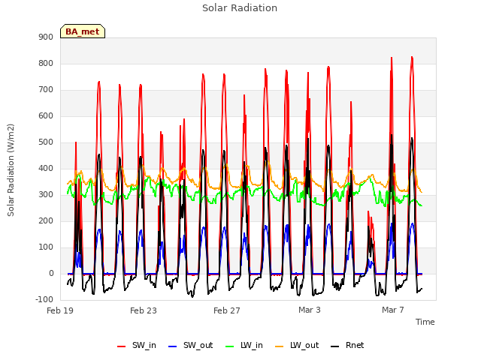The width and height of the screenshot is (481, 360).
Task: Click the Feb 27 x-axis label
Action: pos(227,310)
